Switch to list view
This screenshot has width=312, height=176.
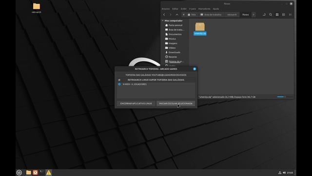(x=284, y=15)
